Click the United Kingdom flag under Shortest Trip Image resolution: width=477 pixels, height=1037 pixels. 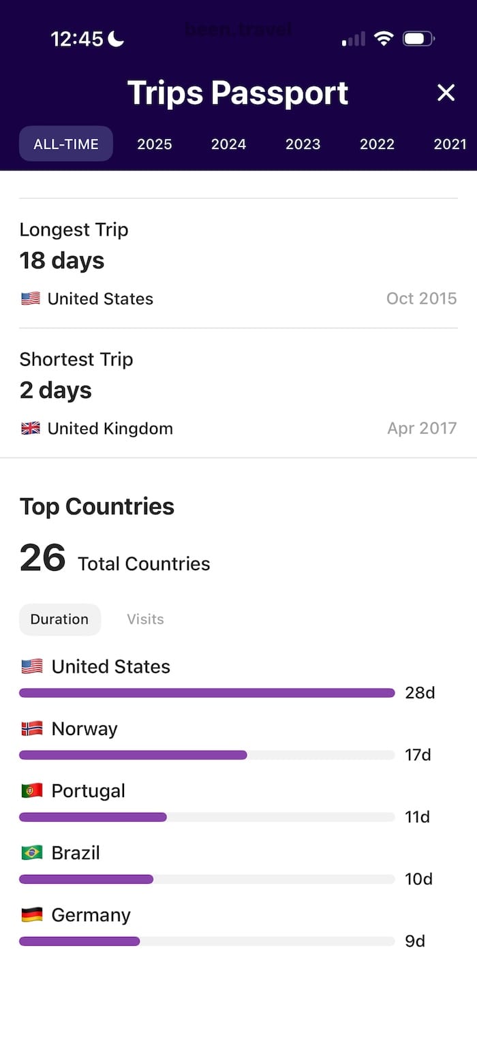30,428
